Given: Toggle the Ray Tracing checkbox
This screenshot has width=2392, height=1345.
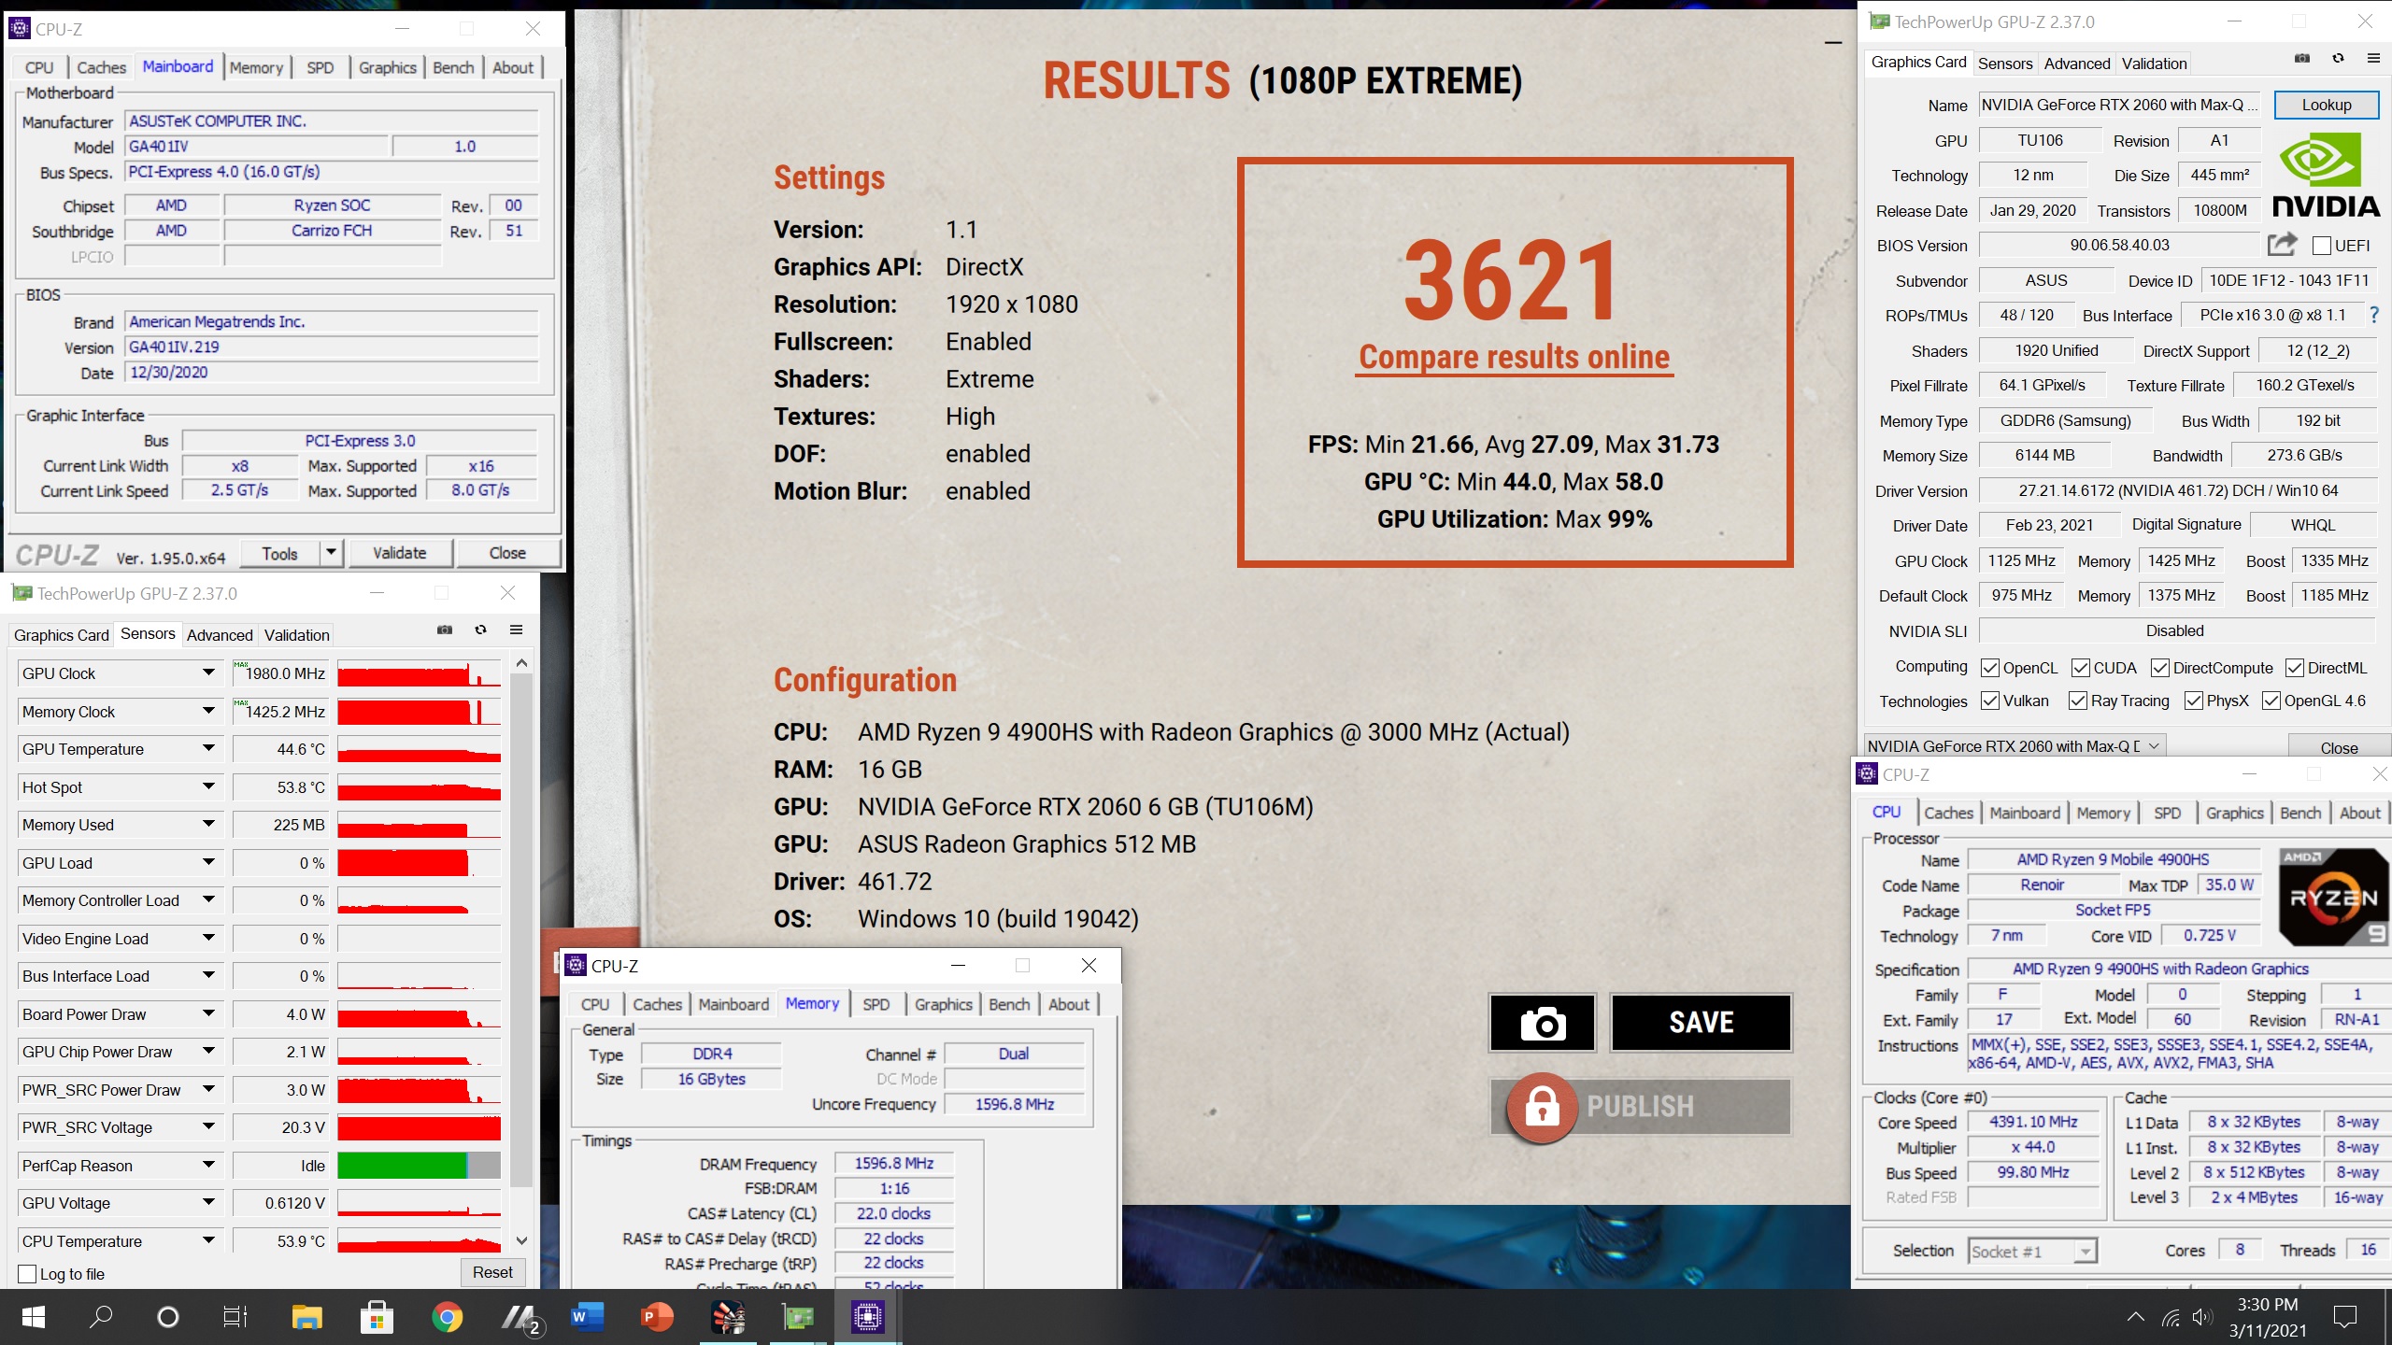Looking at the screenshot, I should (2078, 701).
